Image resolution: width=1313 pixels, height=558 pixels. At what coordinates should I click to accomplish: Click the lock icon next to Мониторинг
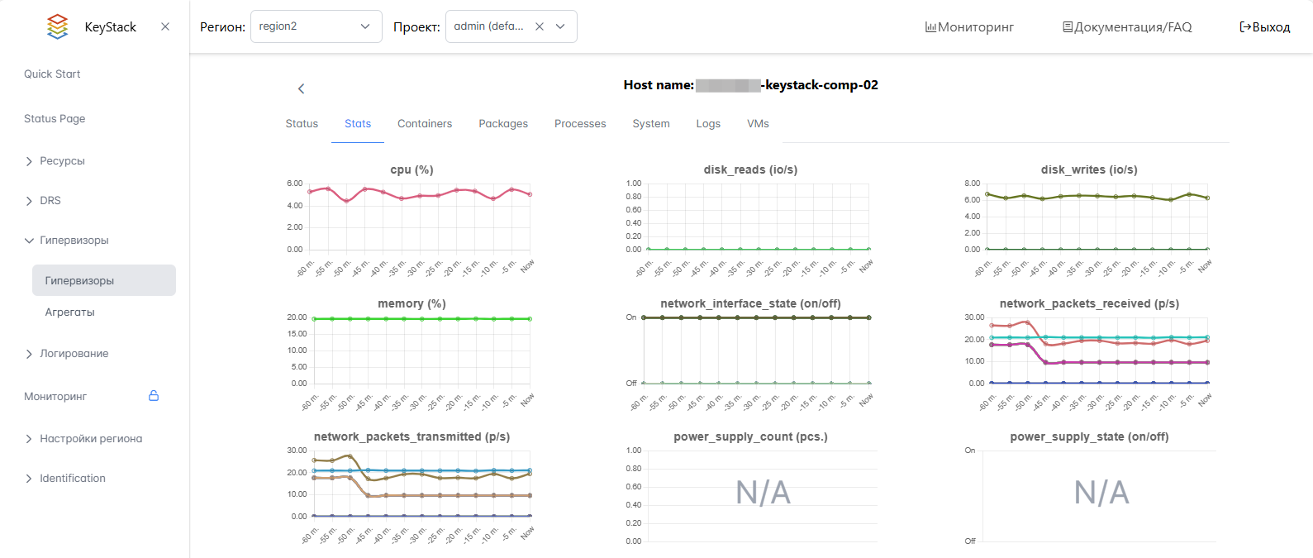[154, 396]
